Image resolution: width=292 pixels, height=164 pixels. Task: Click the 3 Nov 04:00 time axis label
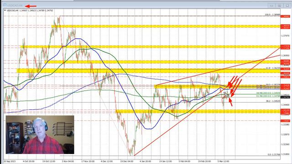click(x=68, y=161)
